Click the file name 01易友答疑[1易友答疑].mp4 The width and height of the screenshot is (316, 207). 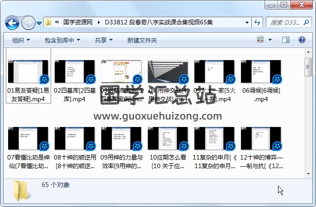[28, 95]
